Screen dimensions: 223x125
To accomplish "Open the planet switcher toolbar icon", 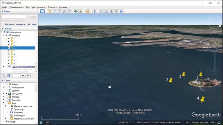I will click(x=88, y=11).
